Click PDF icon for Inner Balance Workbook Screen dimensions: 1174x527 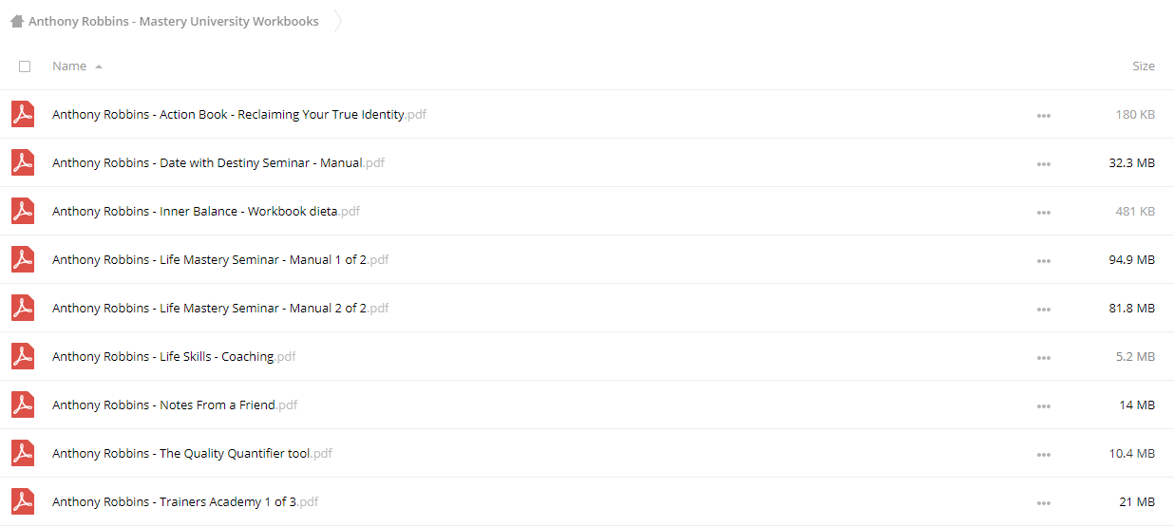[x=23, y=212]
